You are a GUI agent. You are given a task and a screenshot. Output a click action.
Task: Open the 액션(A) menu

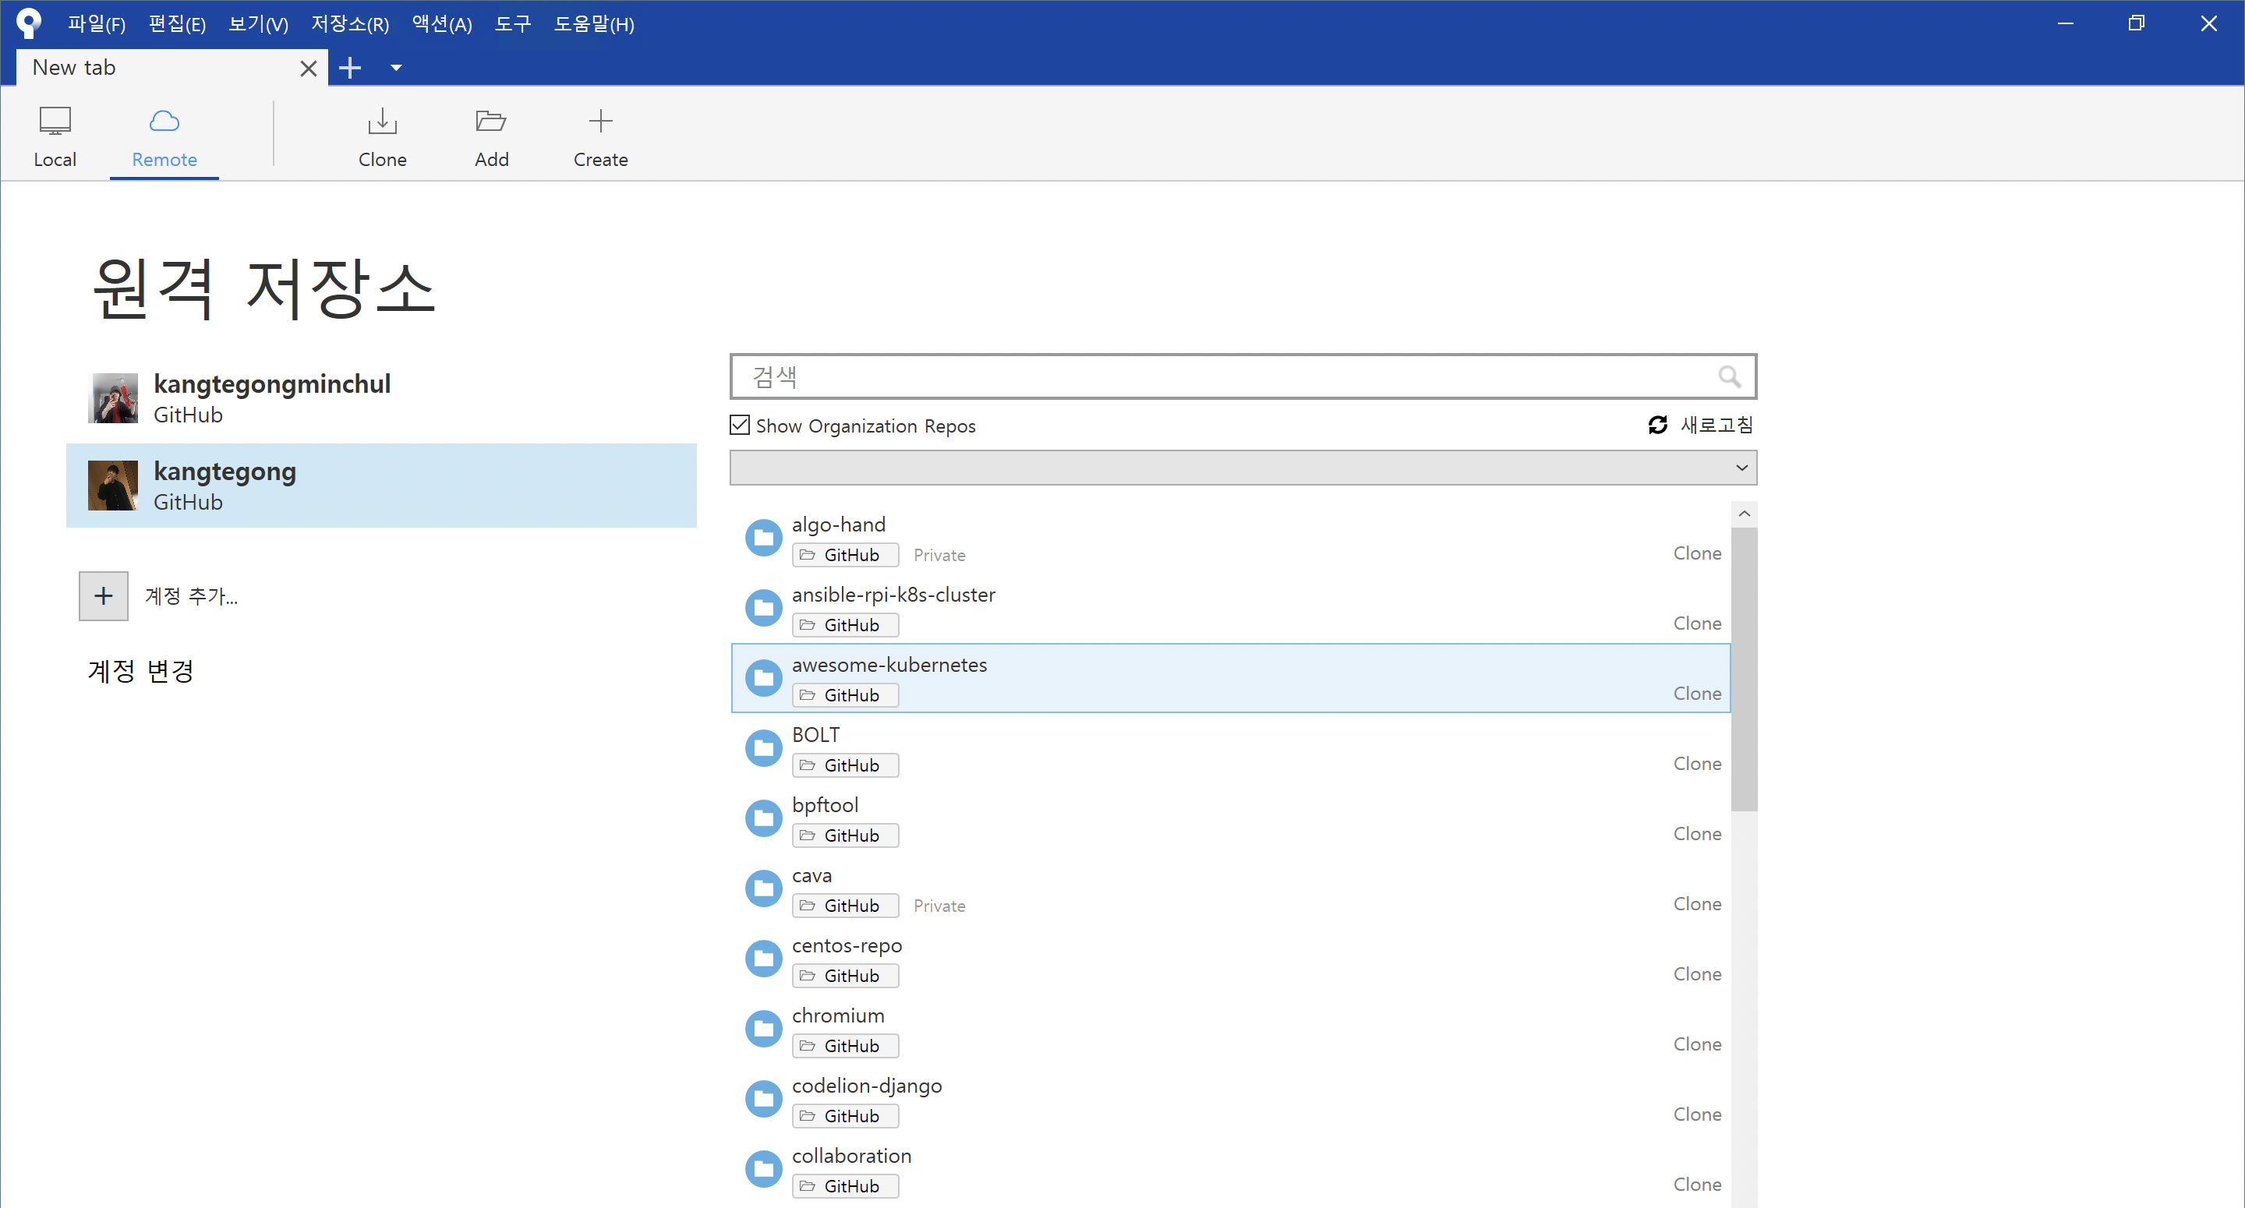click(x=442, y=23)
